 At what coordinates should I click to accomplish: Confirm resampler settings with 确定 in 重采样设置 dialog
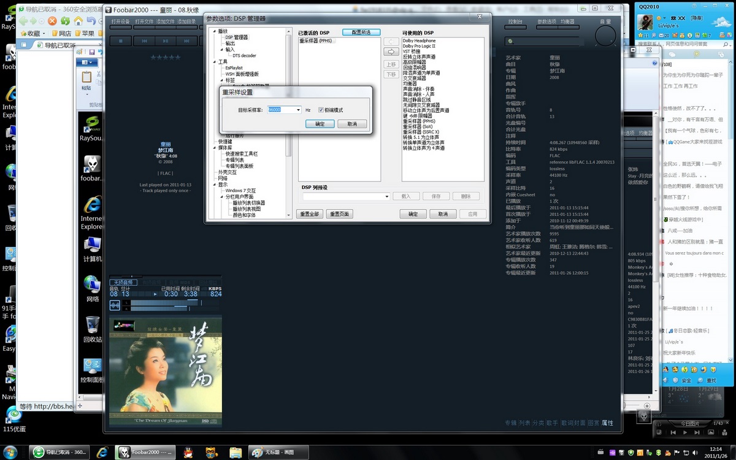pos(320,124)
